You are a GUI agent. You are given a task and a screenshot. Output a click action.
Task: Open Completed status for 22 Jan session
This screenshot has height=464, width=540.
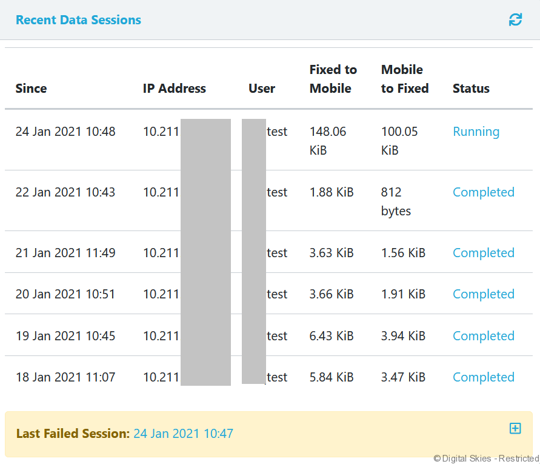pos(483,192)
